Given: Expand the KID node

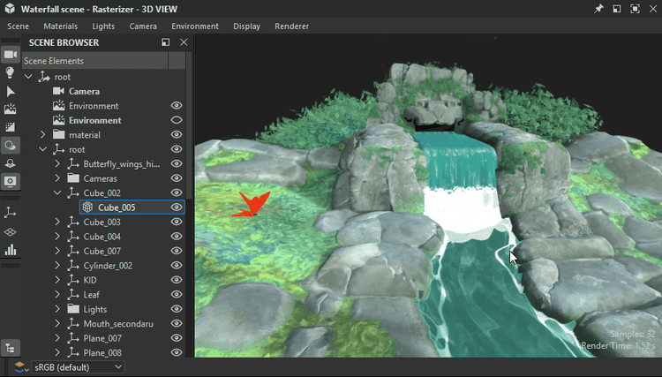Looking at the screenshot, I should point(57,280).
